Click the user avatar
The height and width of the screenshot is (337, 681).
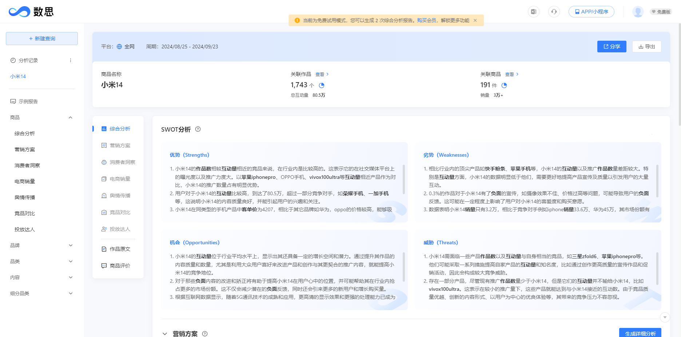pos(638,12)
